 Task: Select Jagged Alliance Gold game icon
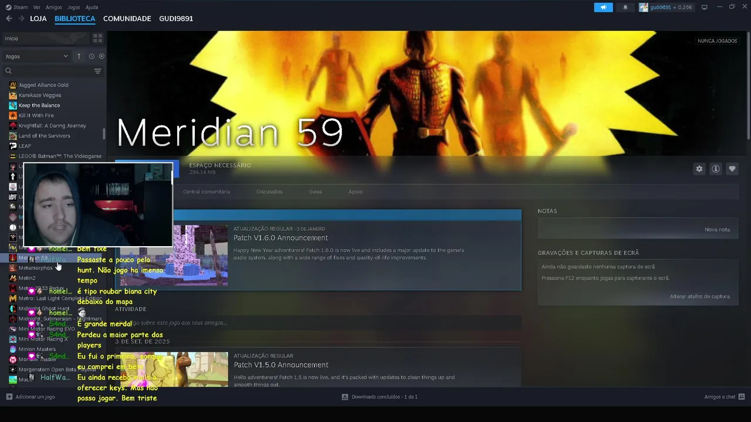[x=13, y=85]
